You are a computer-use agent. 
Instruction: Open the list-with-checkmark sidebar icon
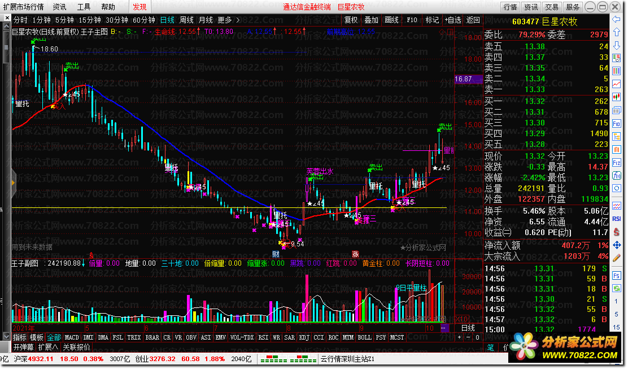[616, 58]
